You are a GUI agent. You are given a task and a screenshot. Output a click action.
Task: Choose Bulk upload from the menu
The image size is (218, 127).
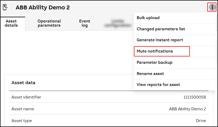point(148,18)
